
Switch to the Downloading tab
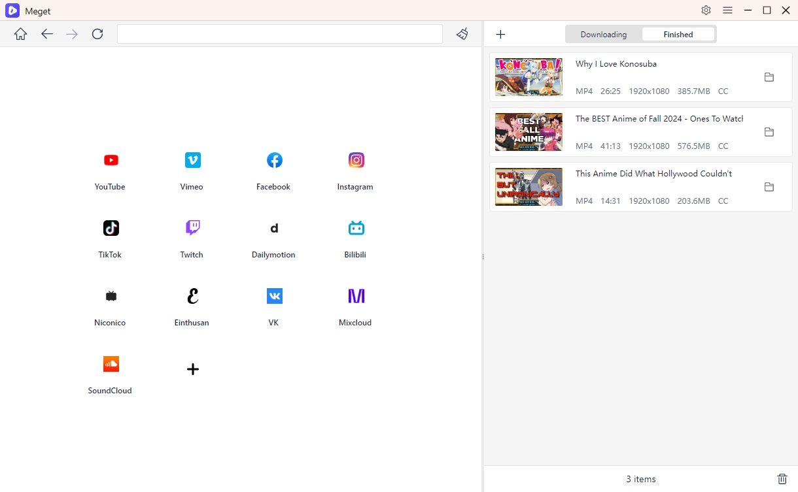click(603, 35)
